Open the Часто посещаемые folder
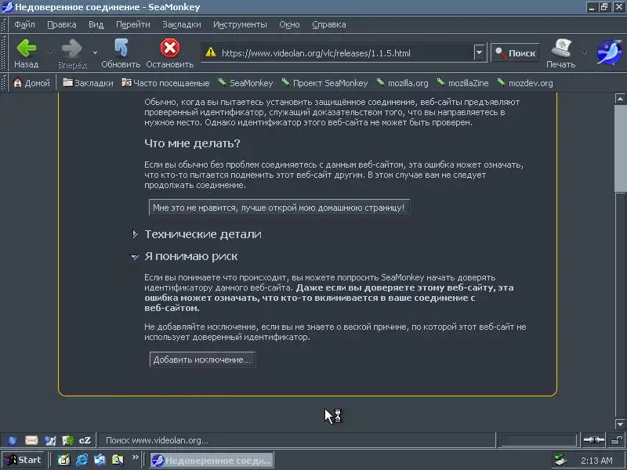 point(165,83)
